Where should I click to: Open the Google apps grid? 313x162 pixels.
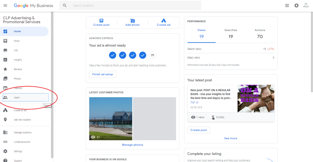pos(287,6)
